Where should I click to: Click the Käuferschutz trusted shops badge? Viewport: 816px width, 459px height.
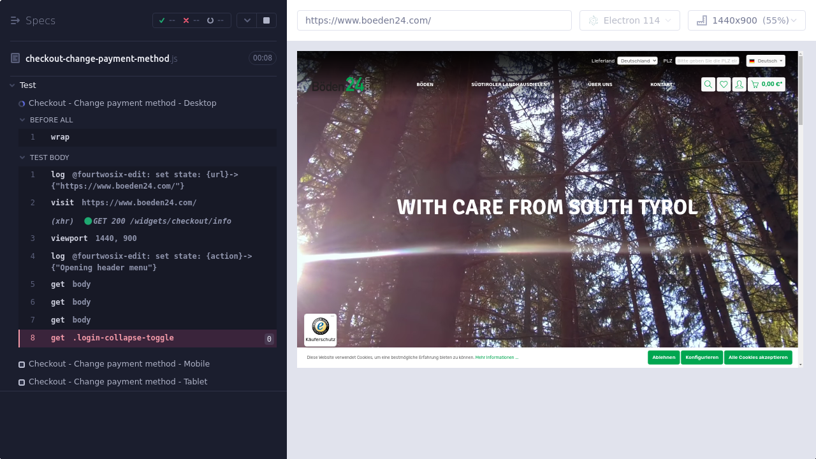pos(321,330)
